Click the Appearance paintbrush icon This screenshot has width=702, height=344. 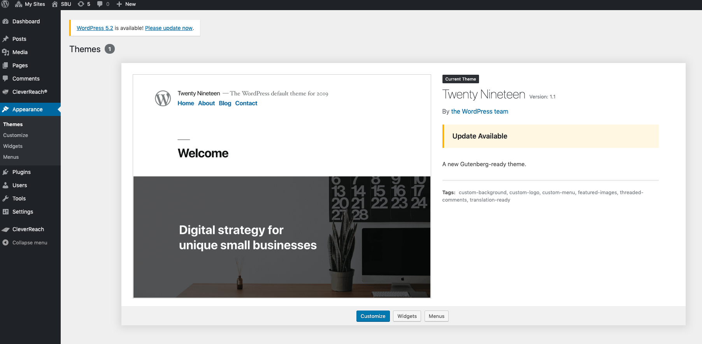(x=5, y=109)
